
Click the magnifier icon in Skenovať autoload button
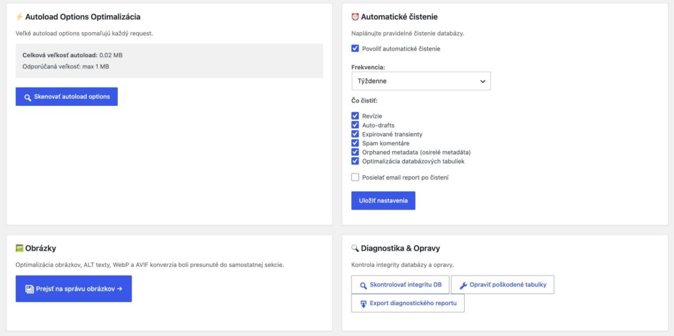(28, 97)
